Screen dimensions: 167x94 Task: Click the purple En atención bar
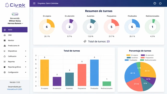[x=57, y=81]
